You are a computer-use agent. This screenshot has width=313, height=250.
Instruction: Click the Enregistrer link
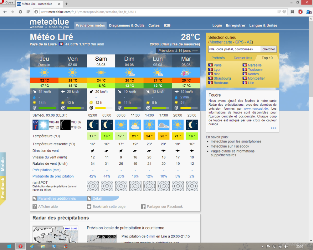pos(236,25)
